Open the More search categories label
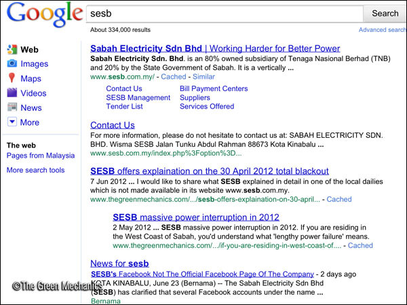The image size is (407, 305). pos(30,122)
